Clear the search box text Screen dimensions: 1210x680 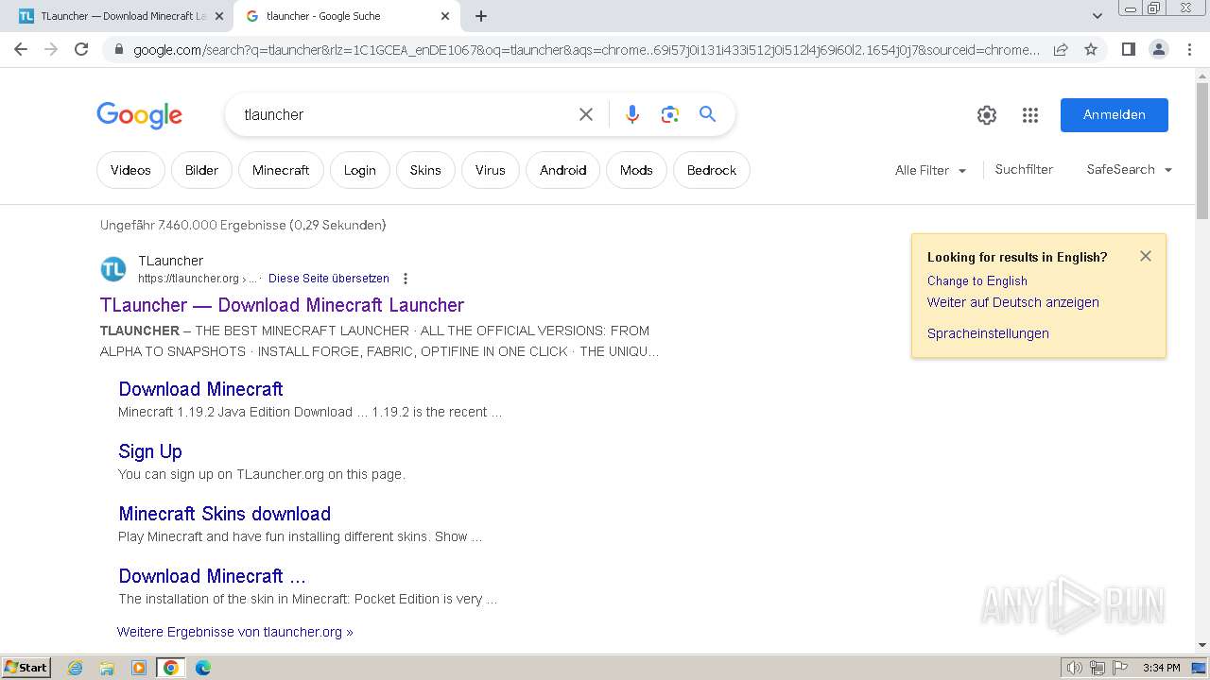click(586, 114)
